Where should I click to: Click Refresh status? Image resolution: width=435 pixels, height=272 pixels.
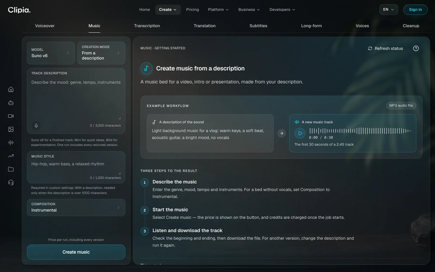[x=385, y=48]
